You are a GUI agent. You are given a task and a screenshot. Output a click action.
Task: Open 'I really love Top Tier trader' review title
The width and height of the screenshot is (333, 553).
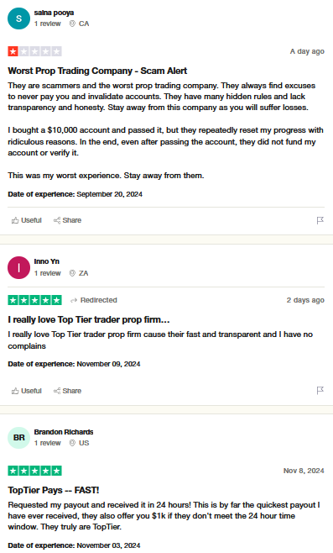coord(89,320)
